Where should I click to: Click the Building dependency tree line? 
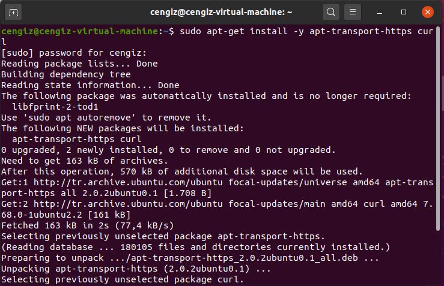(66, 74)
